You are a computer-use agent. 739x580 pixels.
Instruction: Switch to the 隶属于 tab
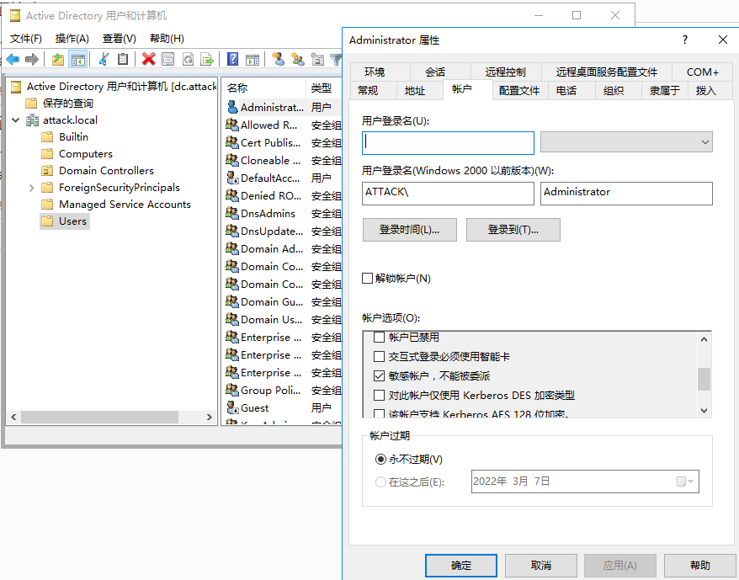(x=664, y=91)
